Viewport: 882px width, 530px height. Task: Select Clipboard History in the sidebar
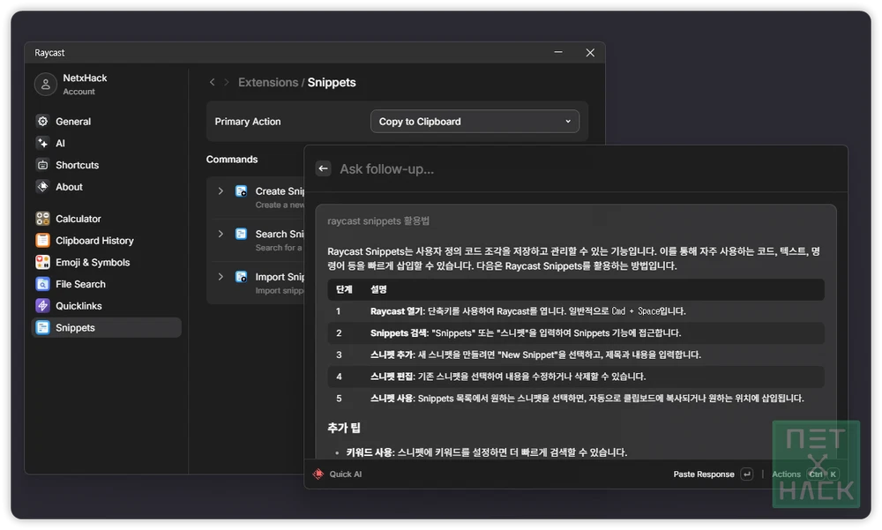[x=107, y=240]
